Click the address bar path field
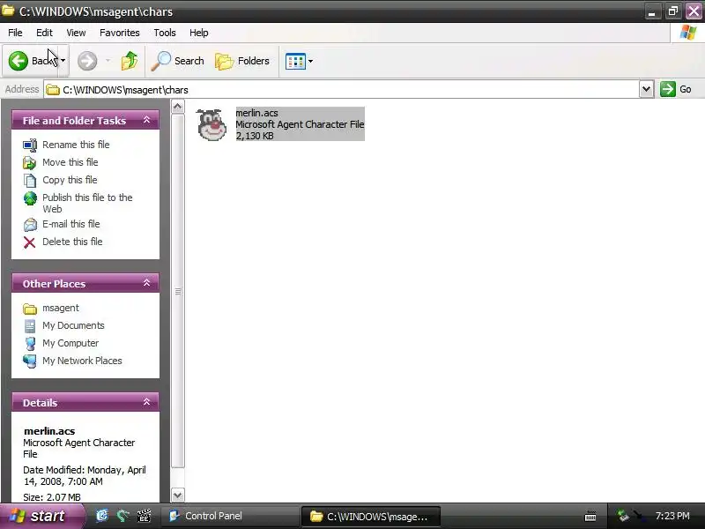The width and height of the screenshot is (705, 529). pos(342,90)
